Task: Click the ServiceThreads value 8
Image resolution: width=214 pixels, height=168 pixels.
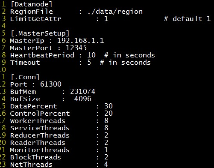Action: point(106,128)
